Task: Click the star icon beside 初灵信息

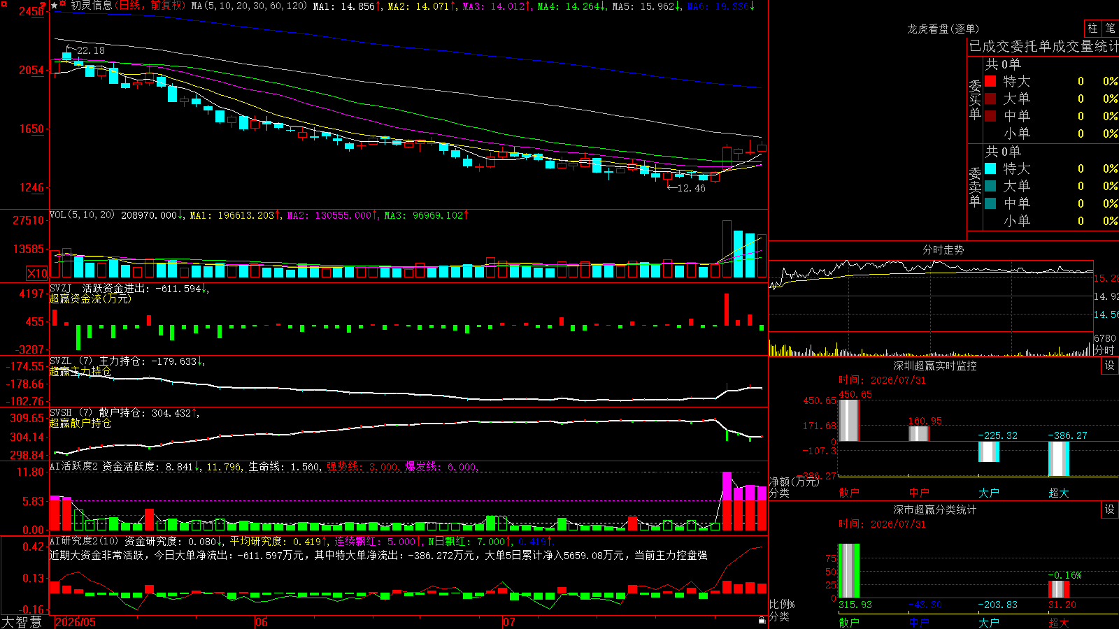Action: click(x=55, y=6)
